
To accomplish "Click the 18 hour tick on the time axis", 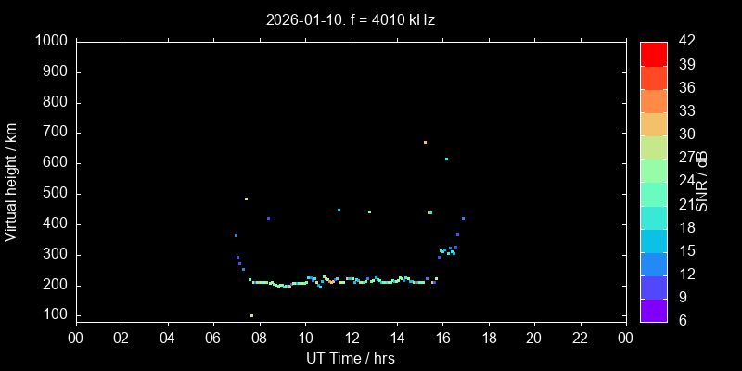I will click(x=488, y=338).
